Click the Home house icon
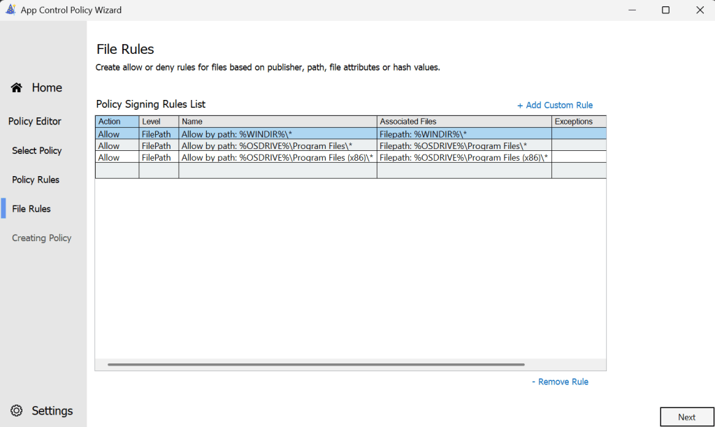Image resolution: width=715 pixels, height=427 pixels. (17, 87)
